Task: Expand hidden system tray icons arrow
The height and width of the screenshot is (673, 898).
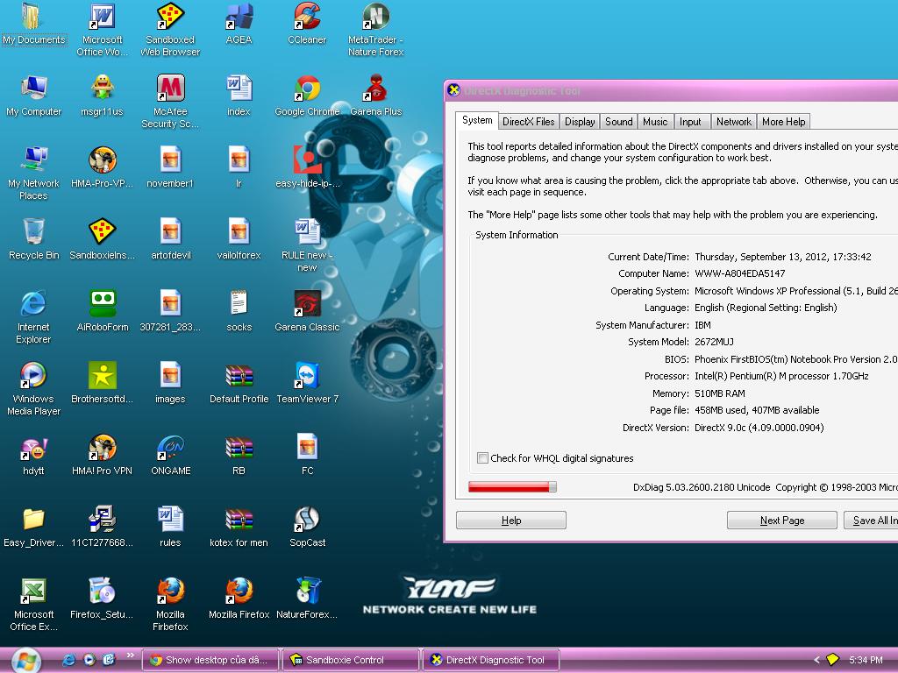Action: click(x=816, y=660)
